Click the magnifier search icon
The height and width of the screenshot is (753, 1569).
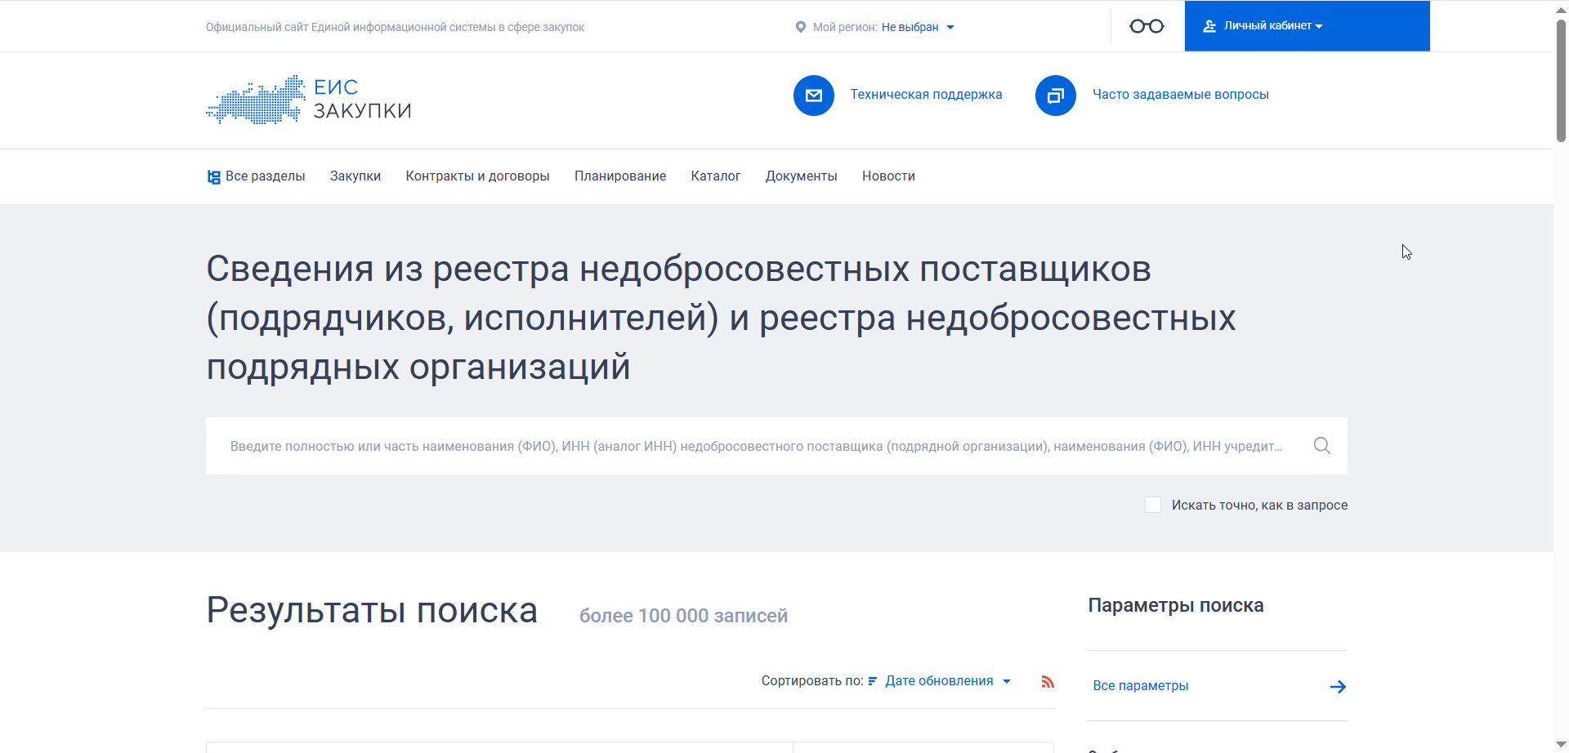1321,446
